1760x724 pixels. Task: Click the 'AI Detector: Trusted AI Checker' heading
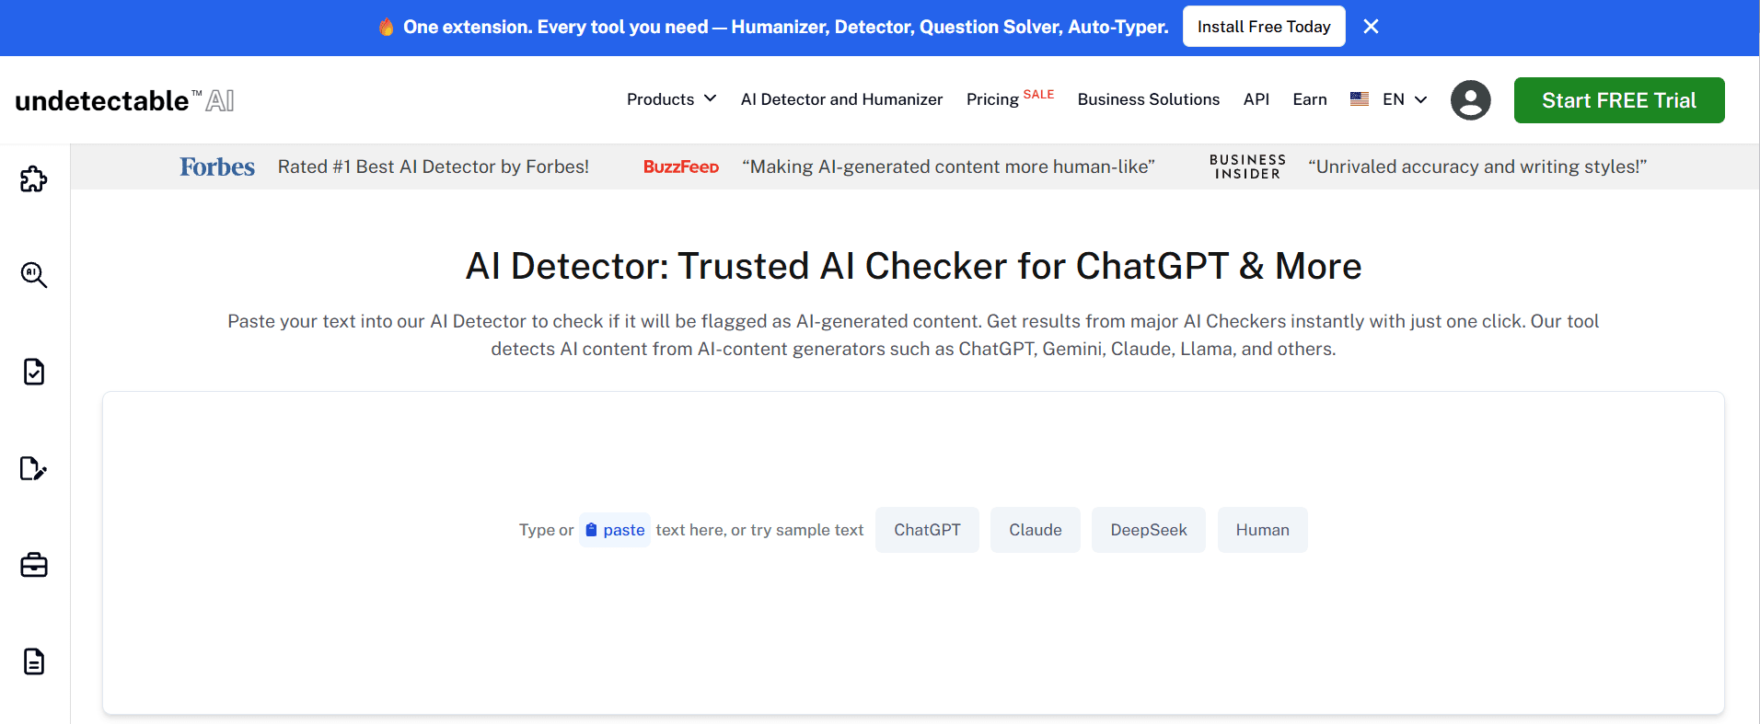click(913, 266)
